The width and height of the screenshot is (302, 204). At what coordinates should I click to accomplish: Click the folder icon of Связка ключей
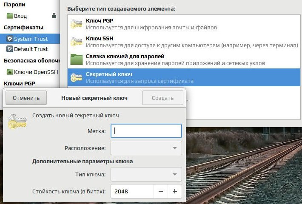(x=76, y=59)
